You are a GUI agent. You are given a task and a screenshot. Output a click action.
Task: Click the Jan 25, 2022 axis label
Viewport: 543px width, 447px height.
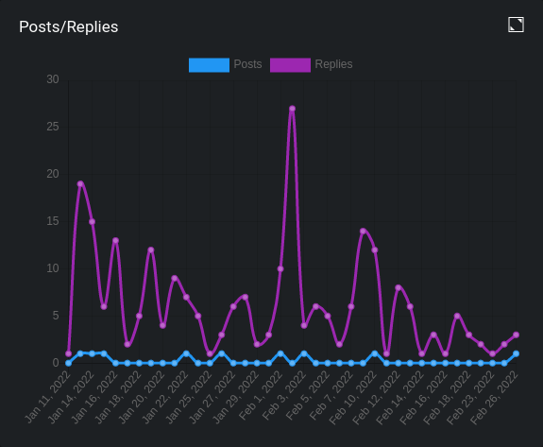[188, 397]
